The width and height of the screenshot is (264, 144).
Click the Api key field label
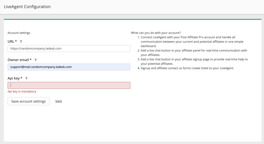click(15, 78)
